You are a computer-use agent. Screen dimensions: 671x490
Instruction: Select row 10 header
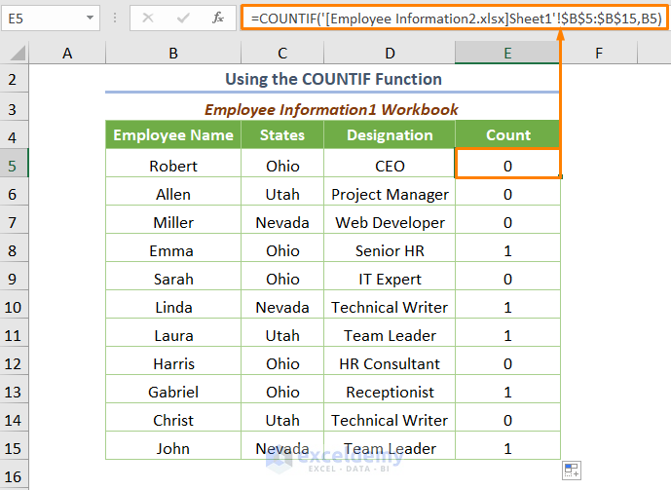(14, 307)
